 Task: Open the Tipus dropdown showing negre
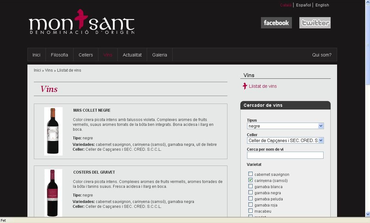(285, 126)
